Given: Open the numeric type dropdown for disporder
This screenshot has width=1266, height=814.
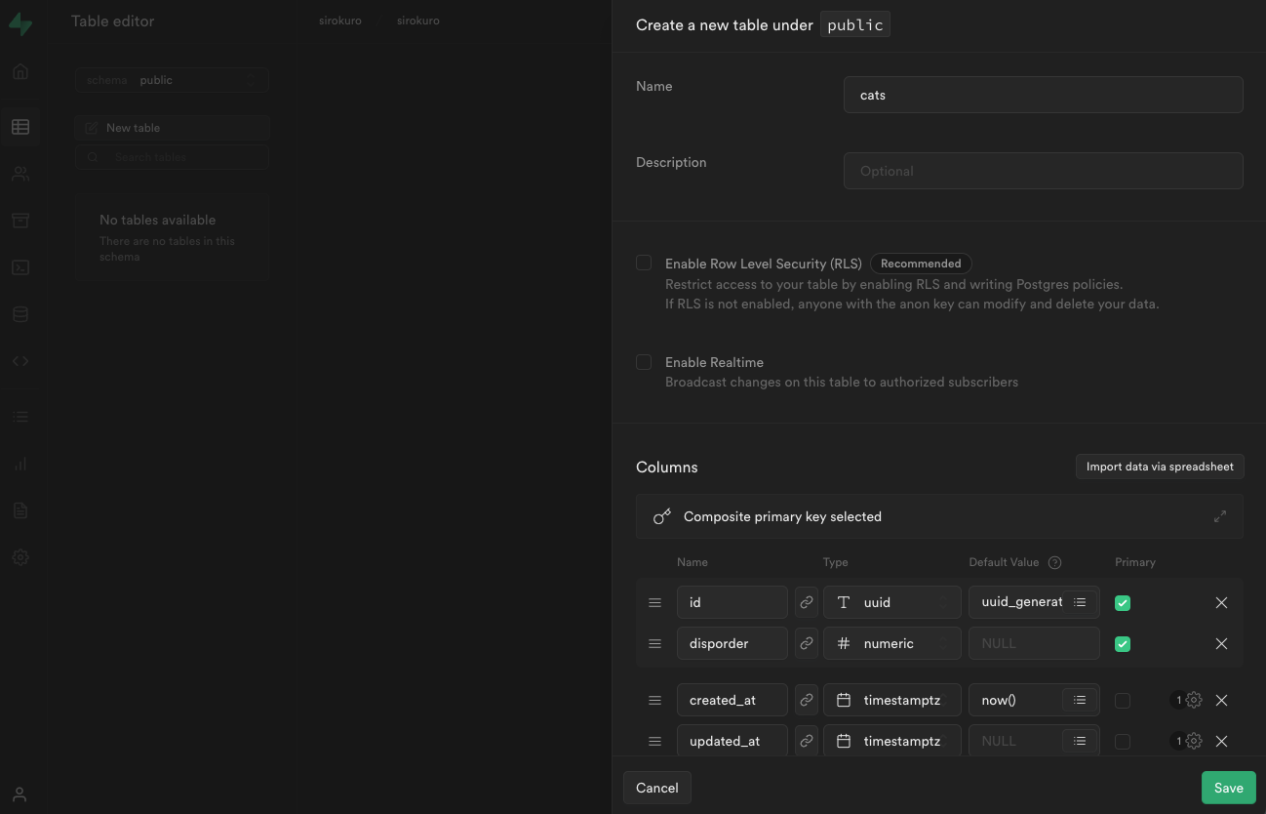Looking at the screenshot, I should pos(892,643).
